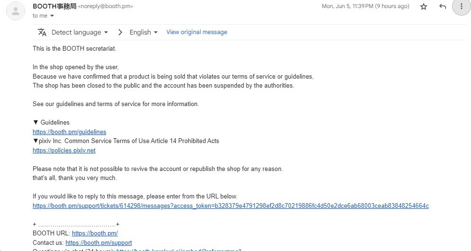Screen dimensions: 471x251
Task: Click the translate icon beside Detect language
Action: click(42, 32)
